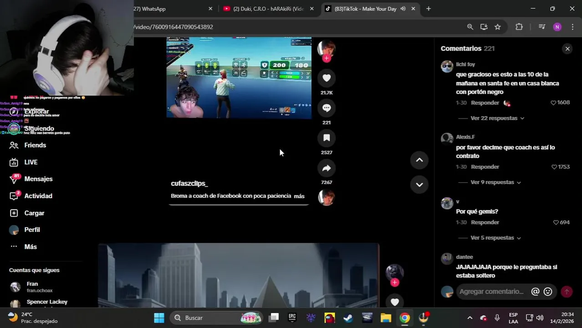The image size is (582, 328).
Task: Like the cufaszclips_ video with the heart
Action: (x=327, y=78)
